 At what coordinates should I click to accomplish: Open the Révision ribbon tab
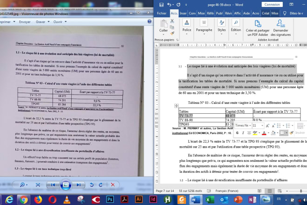(228, 14)
